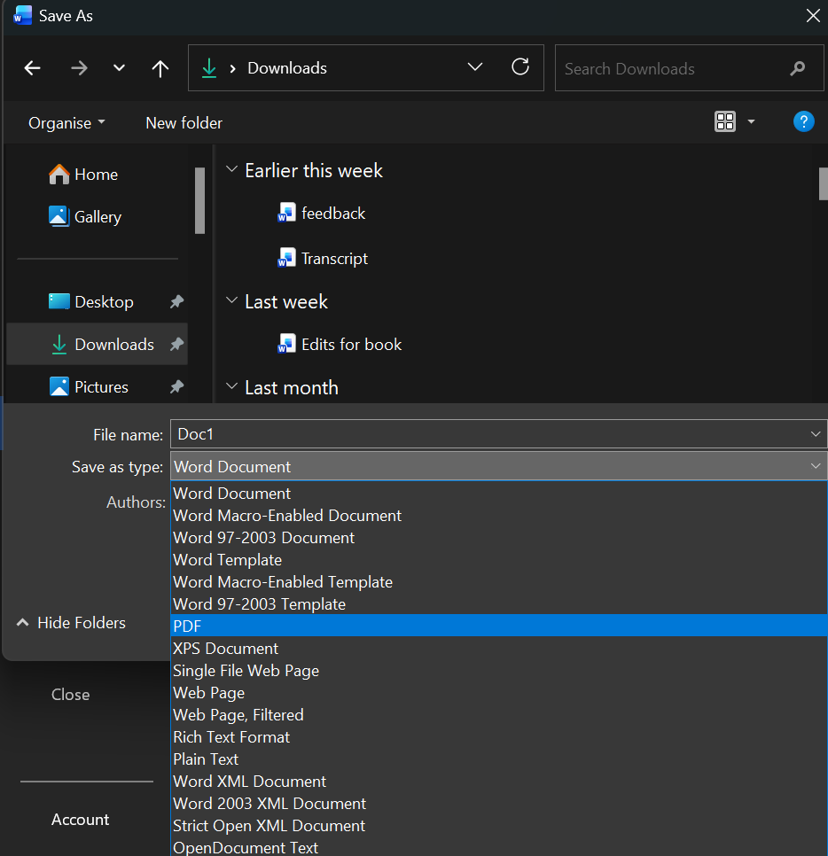
Task: Create a New folder
Action: pyautogui.click(x=184, y=122)
